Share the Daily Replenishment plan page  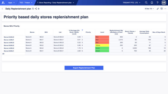point(36,9)
